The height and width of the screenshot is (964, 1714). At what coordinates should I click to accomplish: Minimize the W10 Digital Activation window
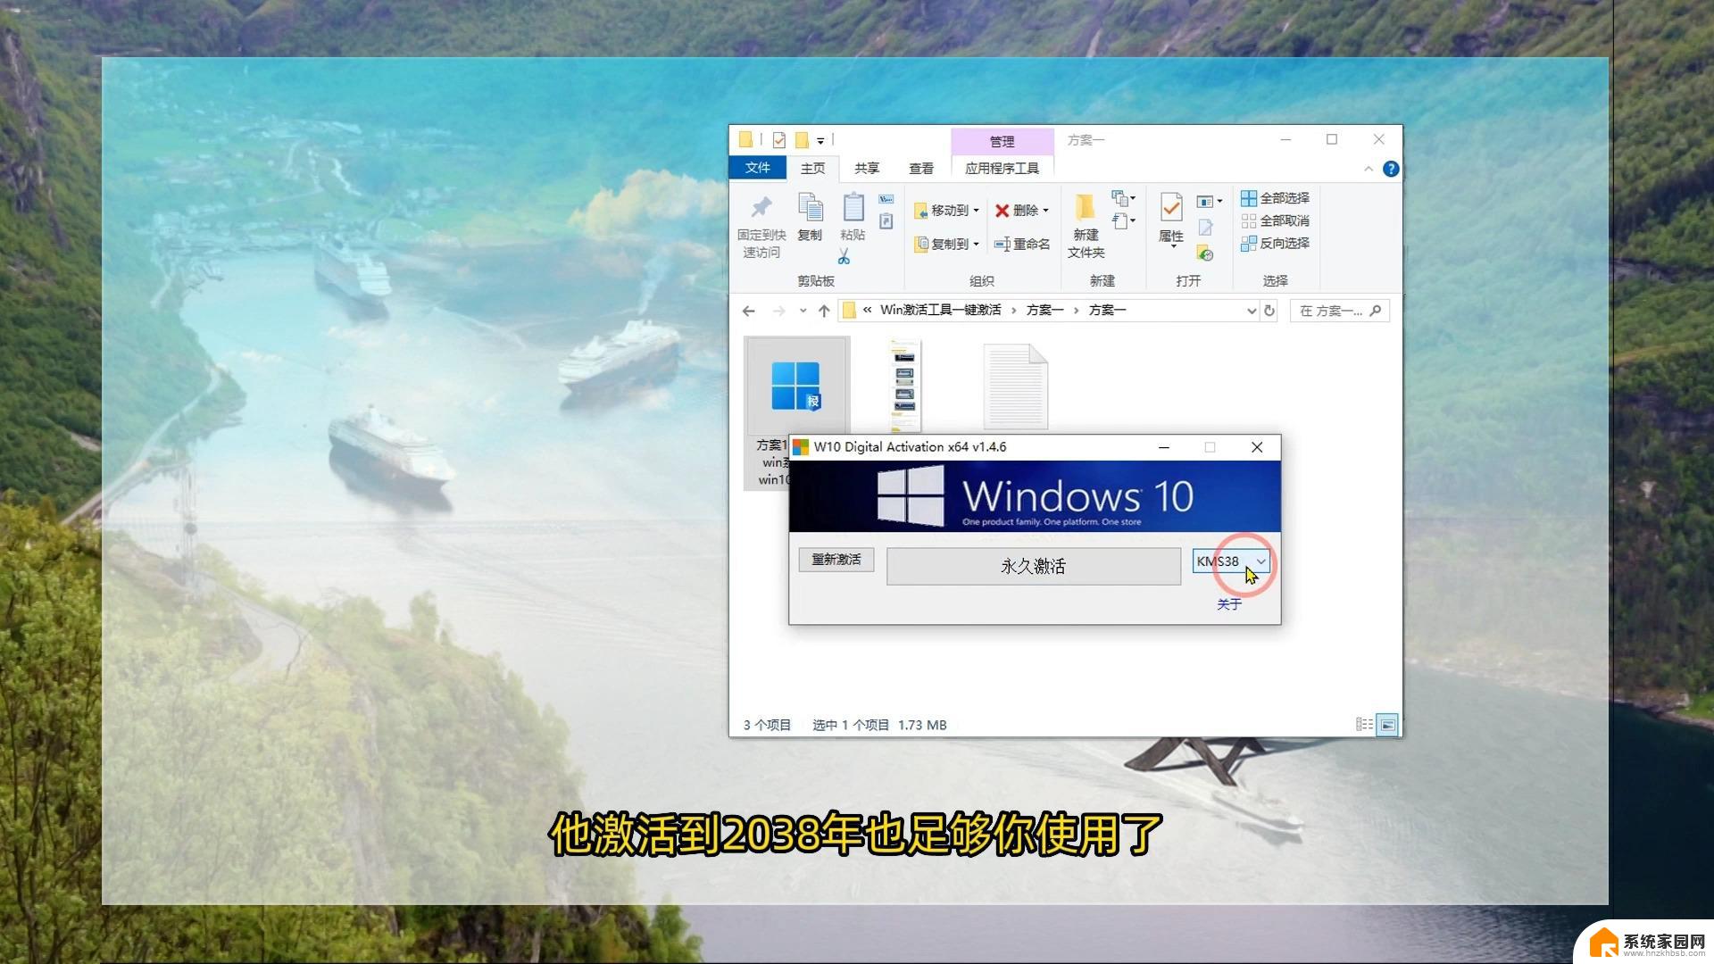point(1163,447)
